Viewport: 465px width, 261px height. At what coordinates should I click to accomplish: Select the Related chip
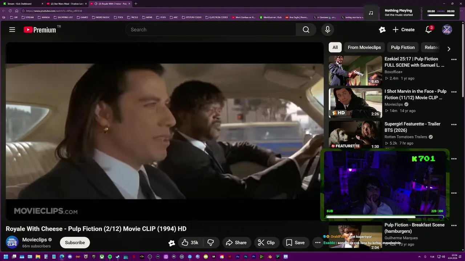[x=432, y=47]
